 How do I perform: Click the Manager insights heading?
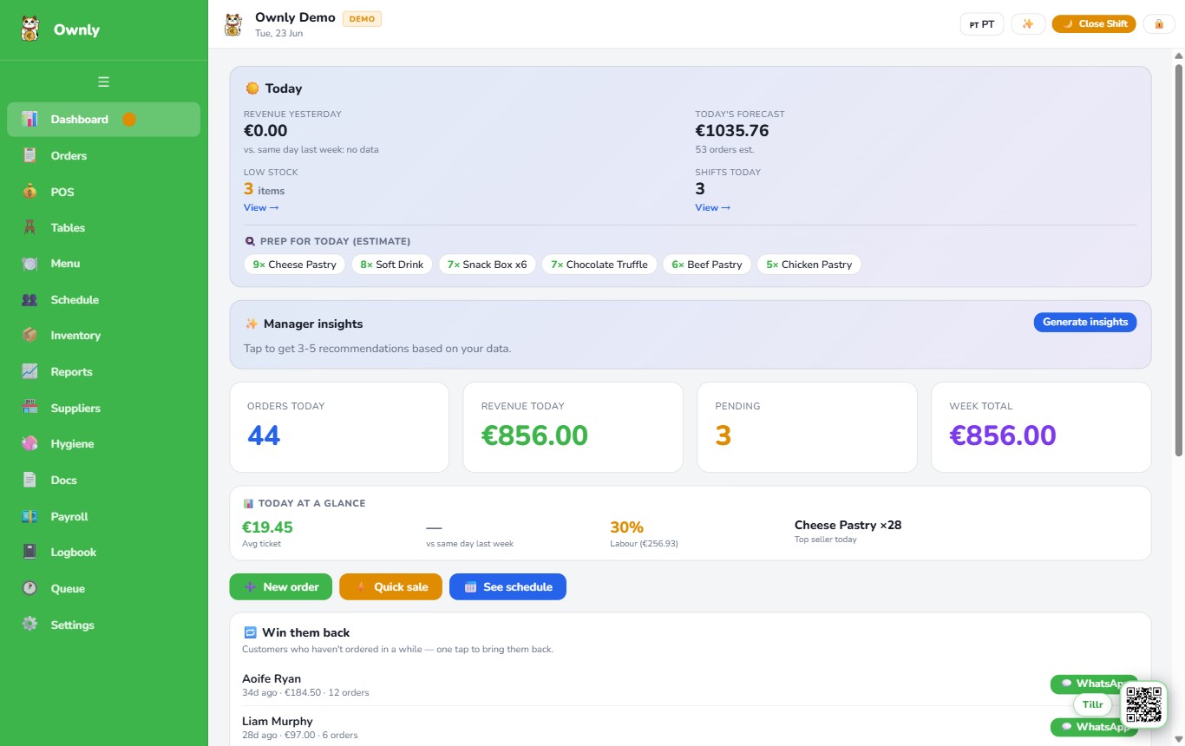tap(313, 324)
